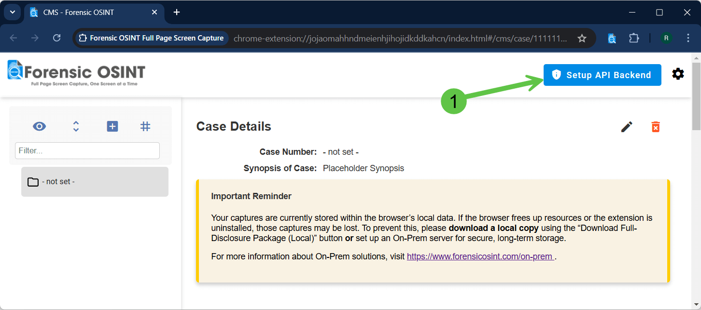Click the page vertical scrollbar

[696, 96]
